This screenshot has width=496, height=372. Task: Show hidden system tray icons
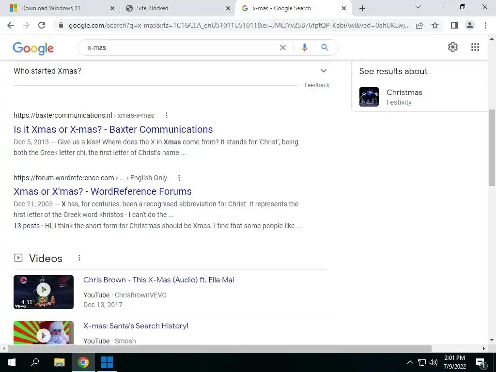tap(410, 362)
